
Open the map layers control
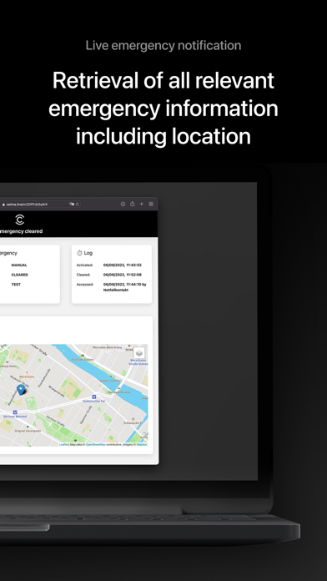pyautogui.click(x=139, y=353)
